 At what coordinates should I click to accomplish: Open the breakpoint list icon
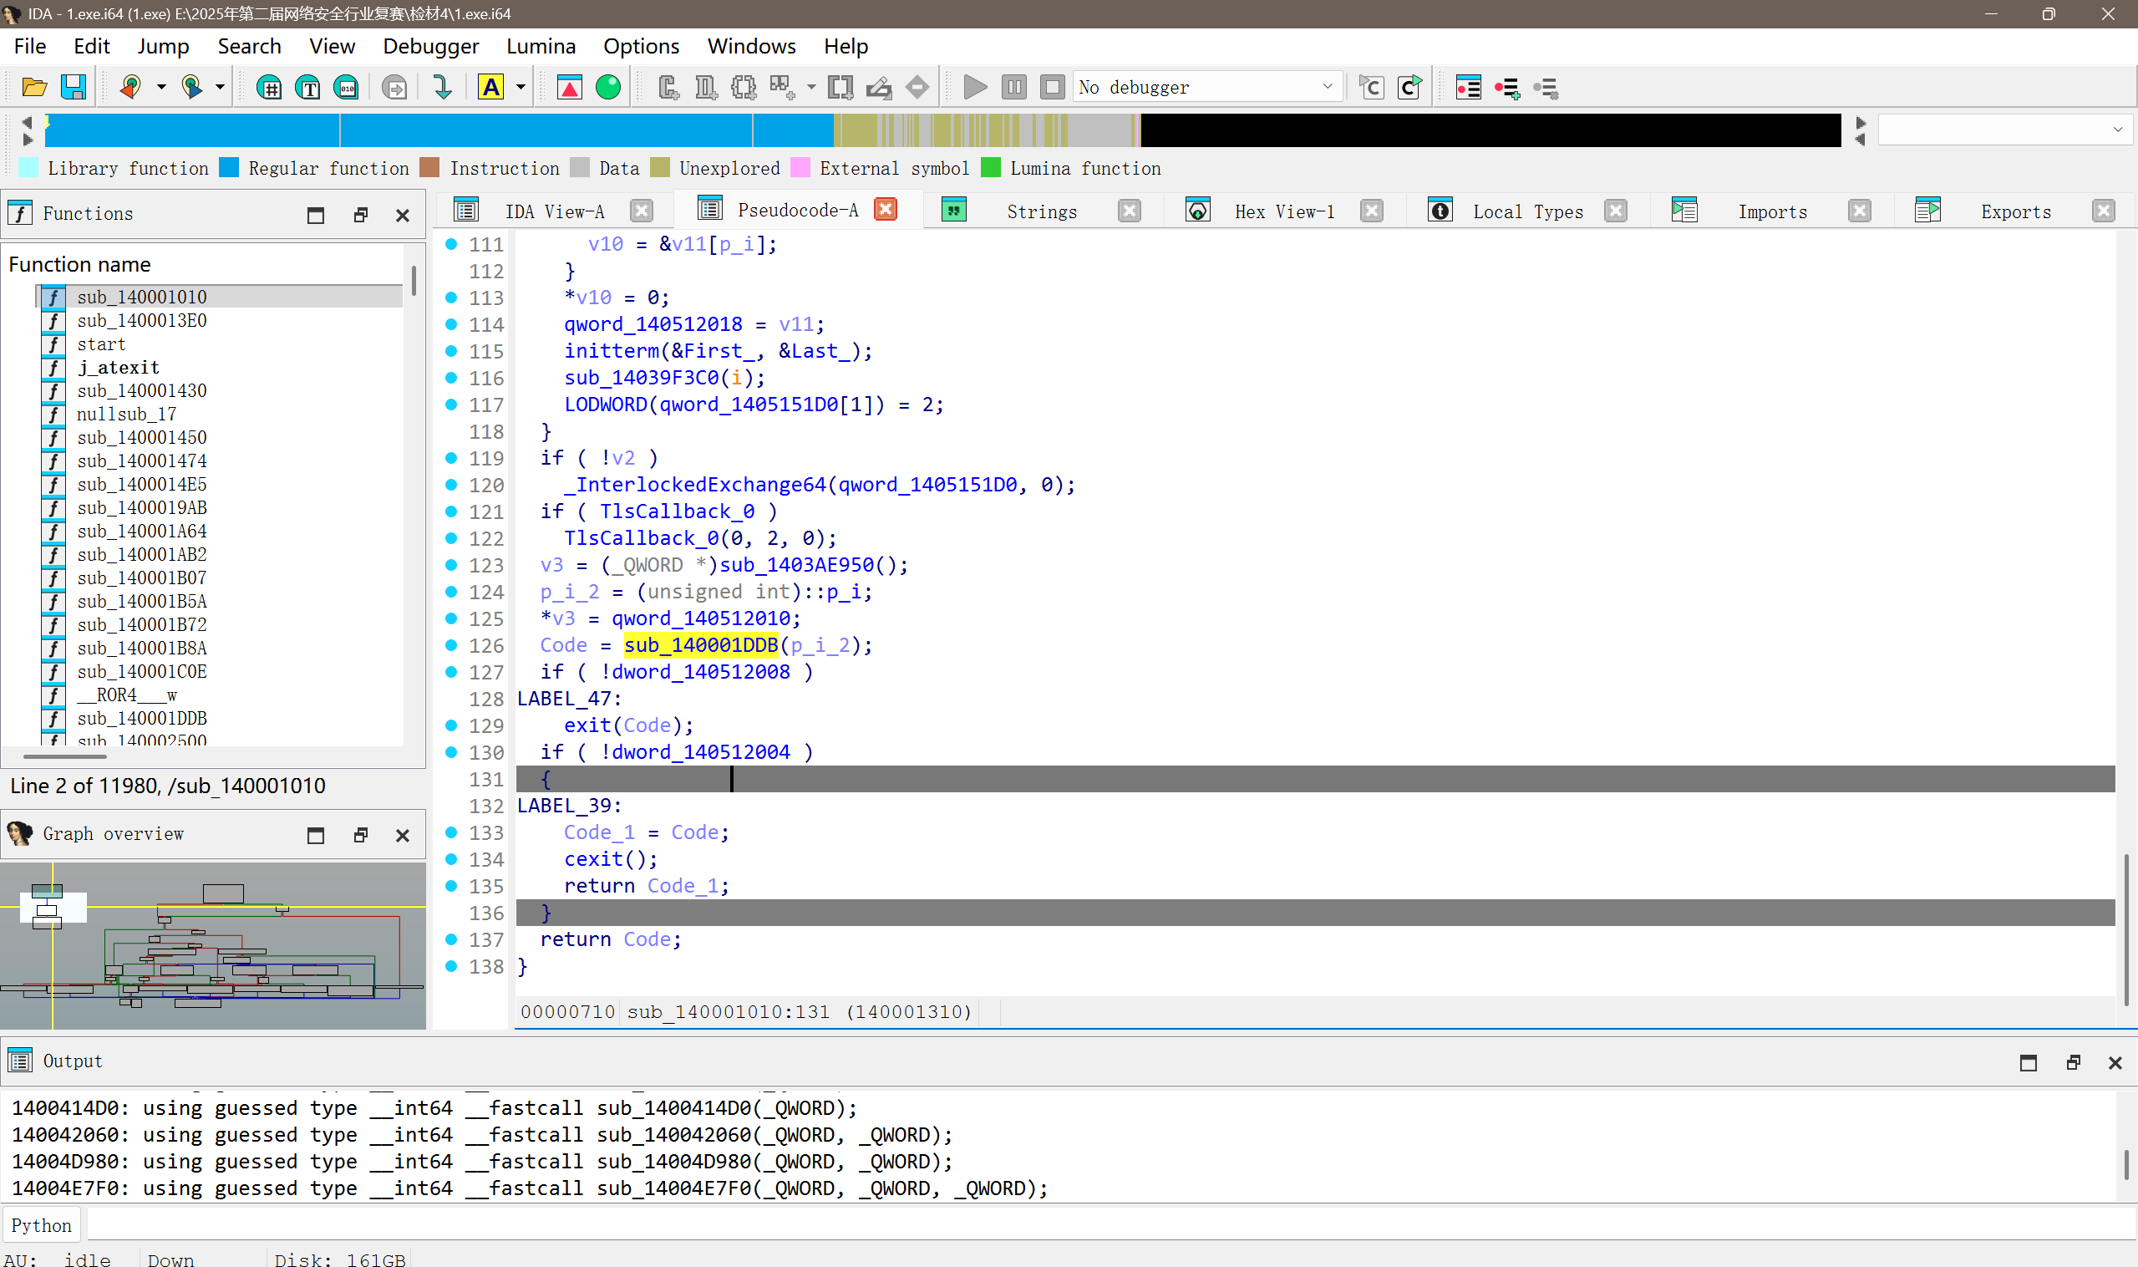1468,87
